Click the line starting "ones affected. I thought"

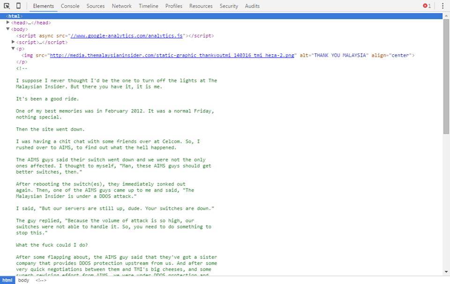click(113, 166)
